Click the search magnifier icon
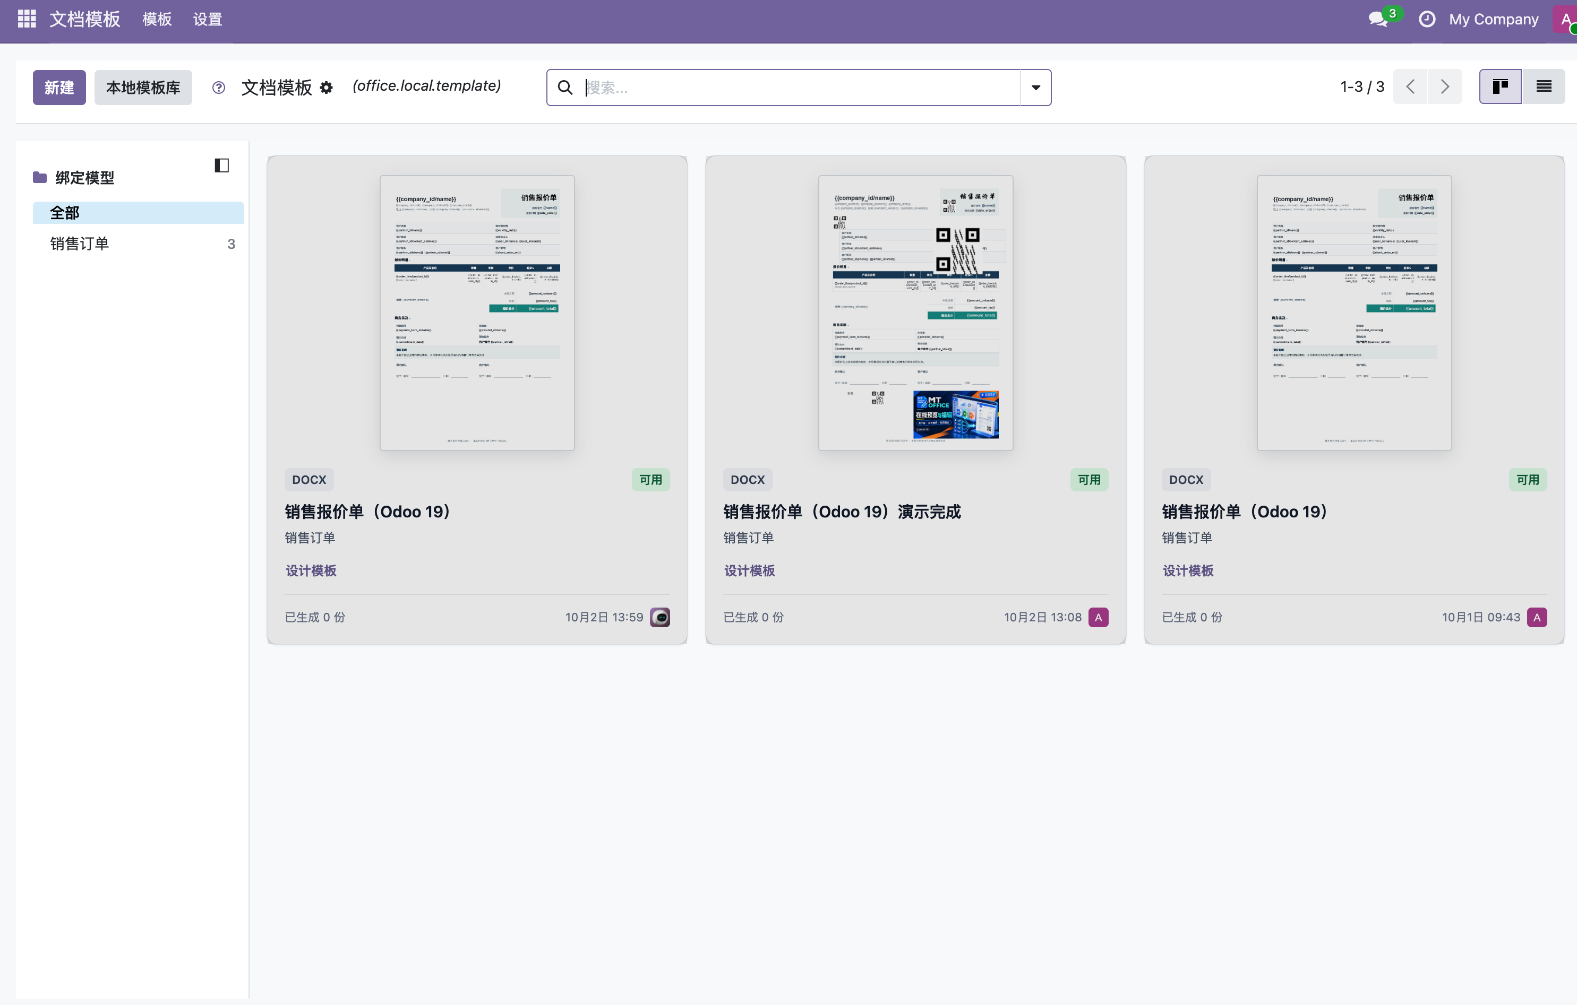Viewport: 1577px width, 1005px height. click(x=564, y=87)
